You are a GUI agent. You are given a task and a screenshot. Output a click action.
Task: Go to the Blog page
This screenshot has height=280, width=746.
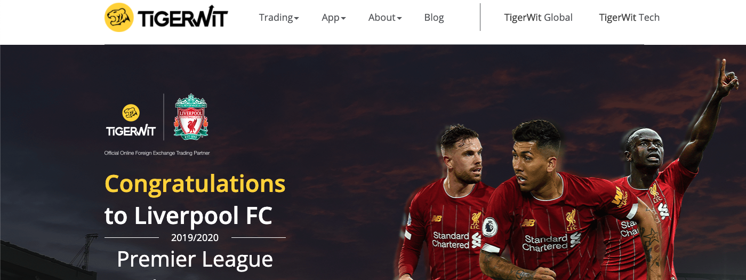[x=434, y=18]
